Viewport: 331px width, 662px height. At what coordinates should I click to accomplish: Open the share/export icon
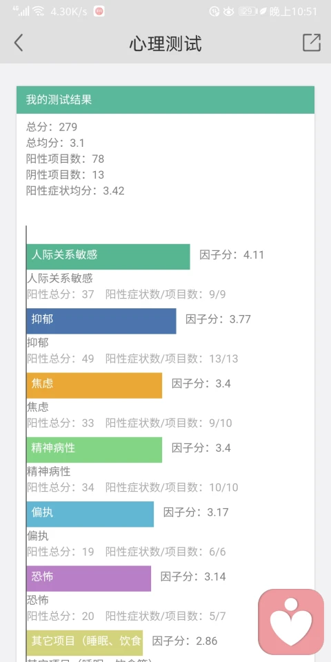click(312, 43)
